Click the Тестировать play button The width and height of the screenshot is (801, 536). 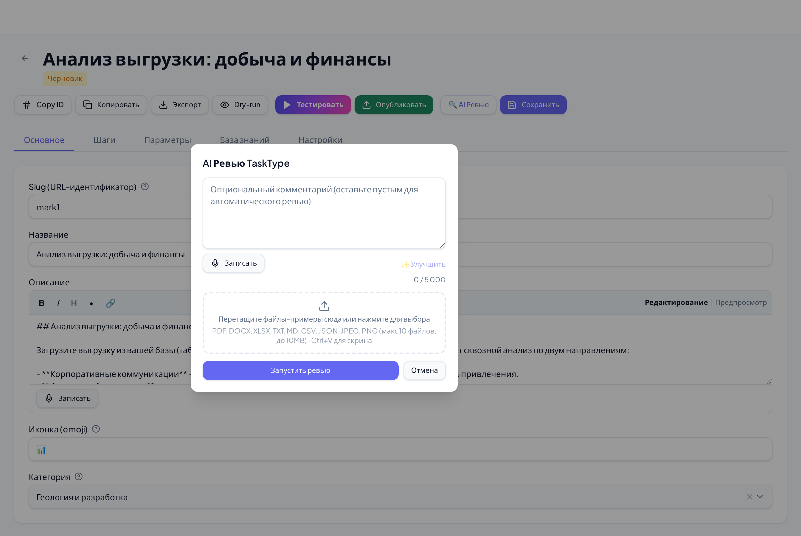[x=313, y=105]
